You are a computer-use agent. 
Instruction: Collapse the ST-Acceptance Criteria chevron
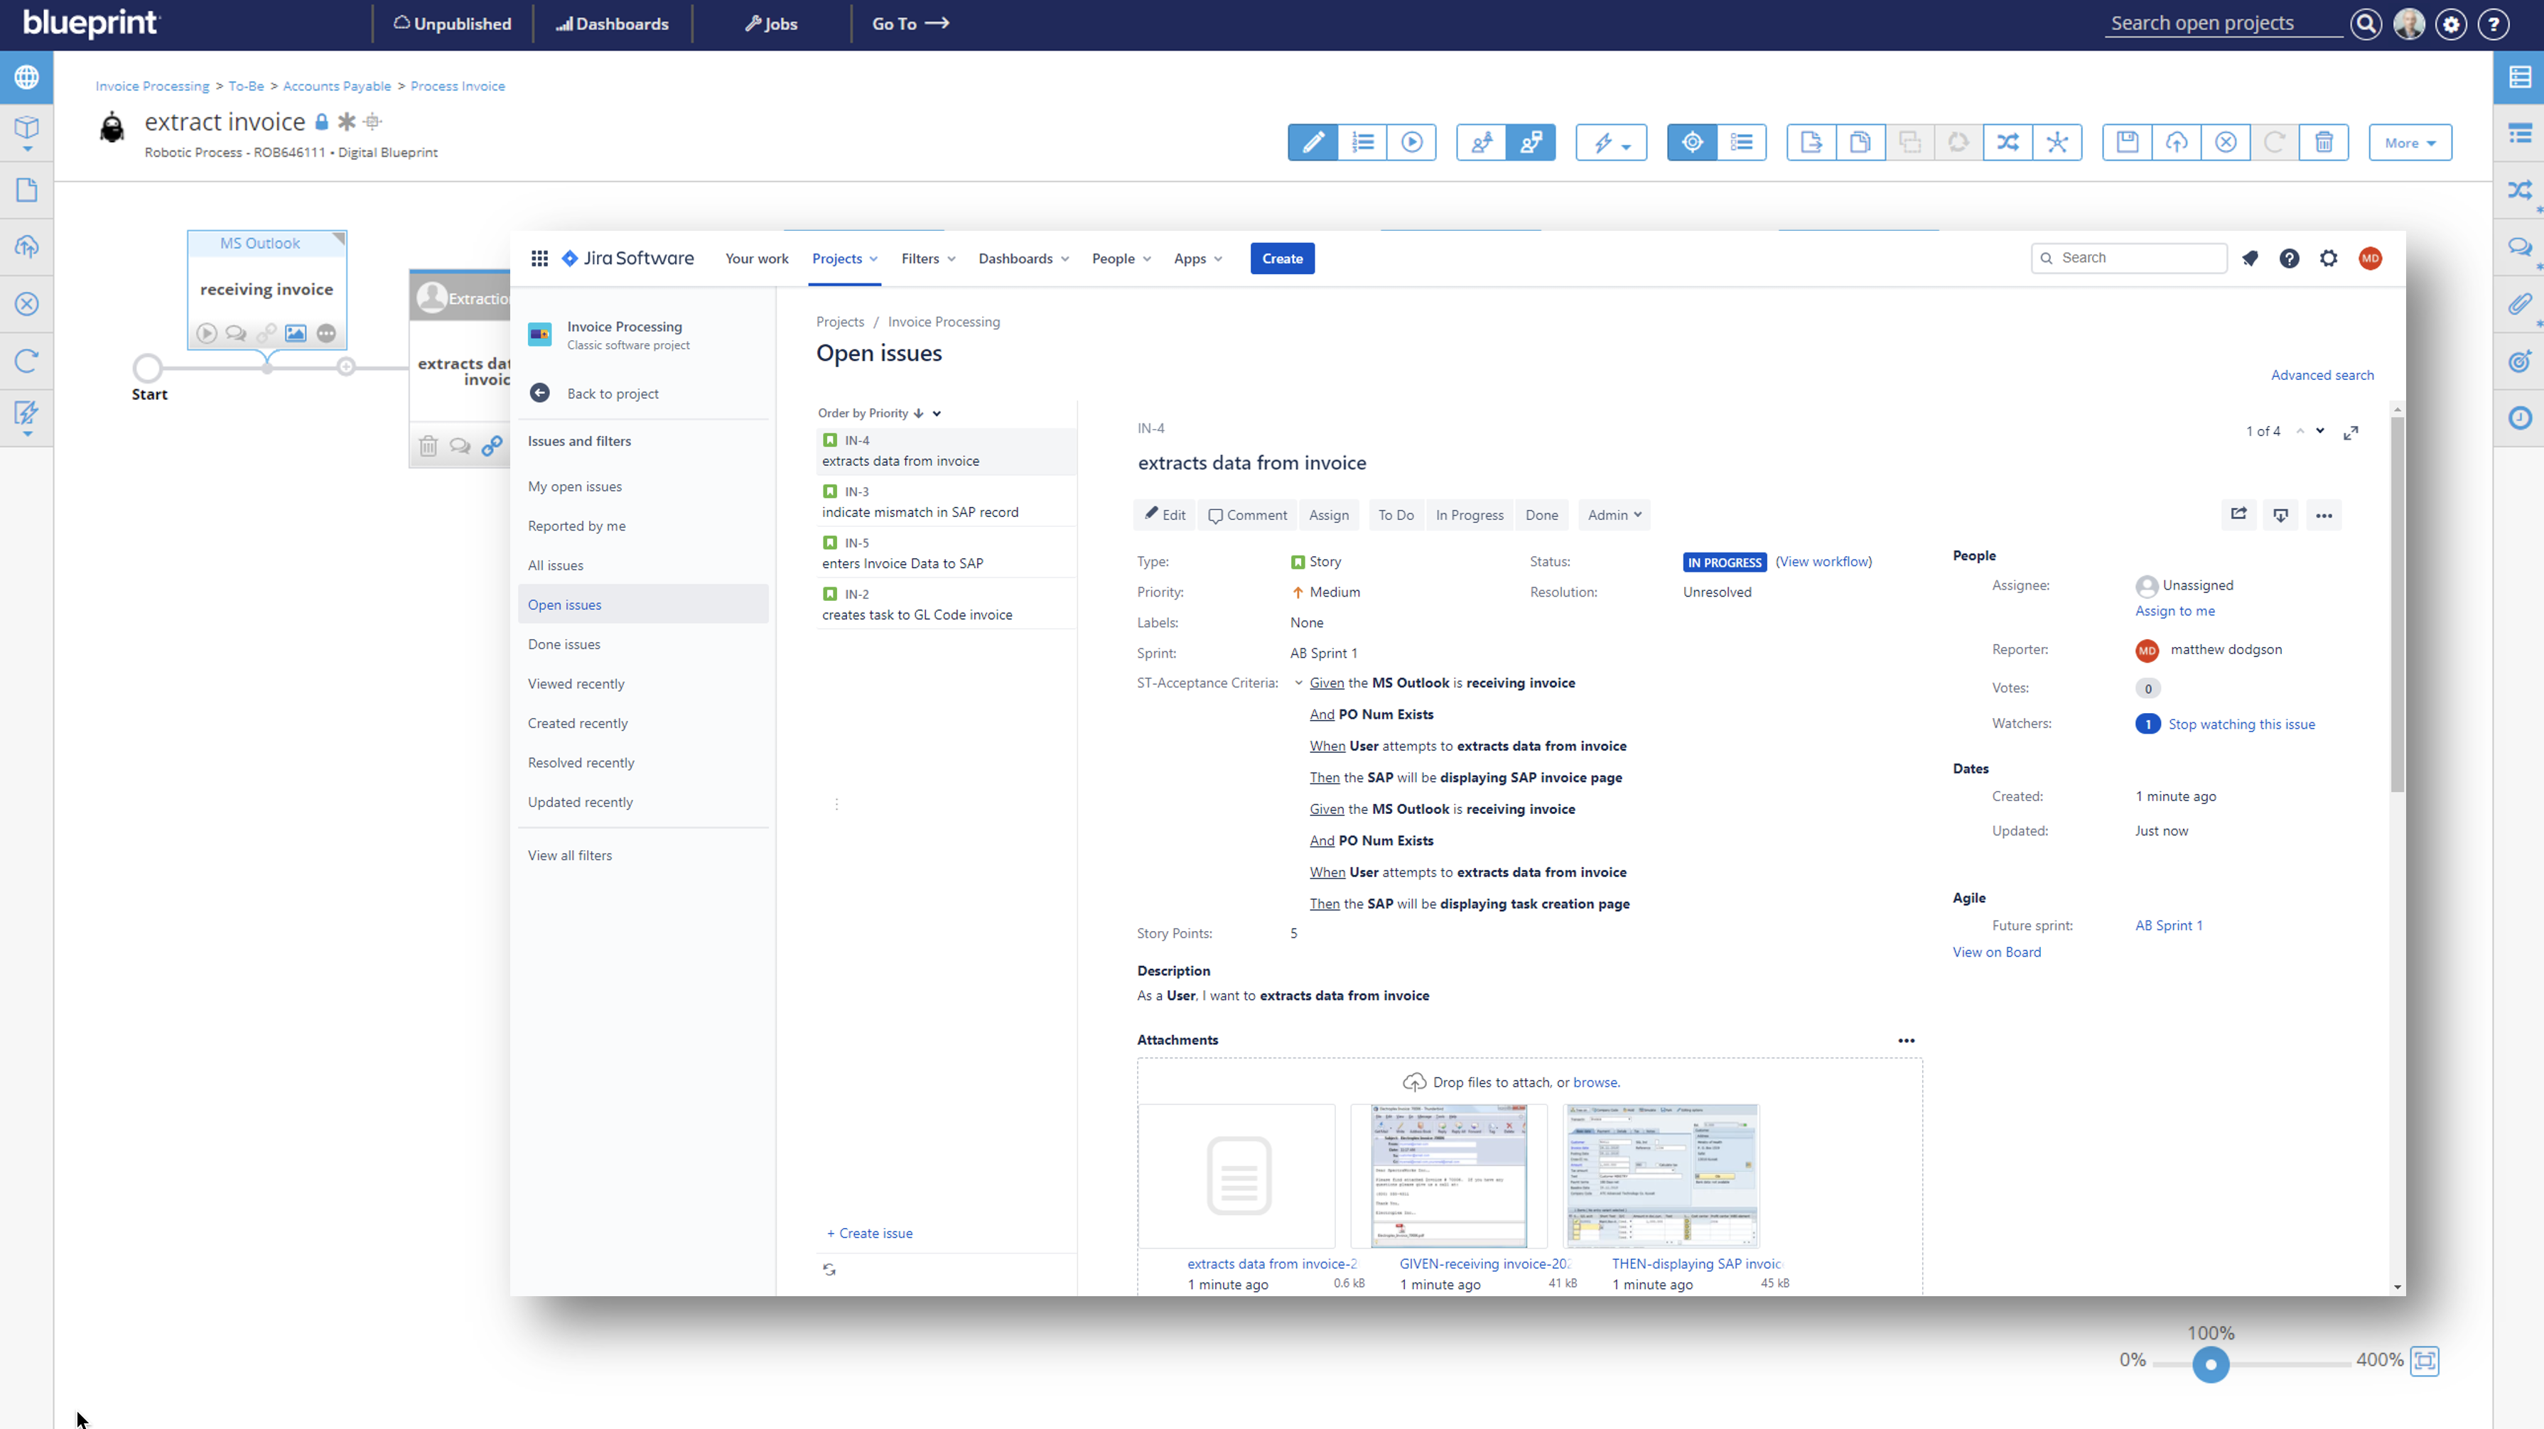(x=1299, y=683)
